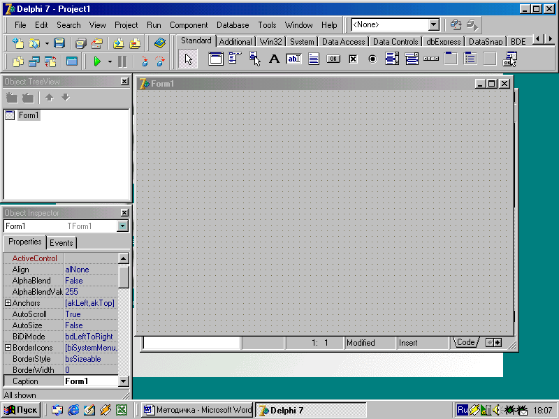Select the GroupBox component in palette
559x419 pixels.
(x=451, y=59)
